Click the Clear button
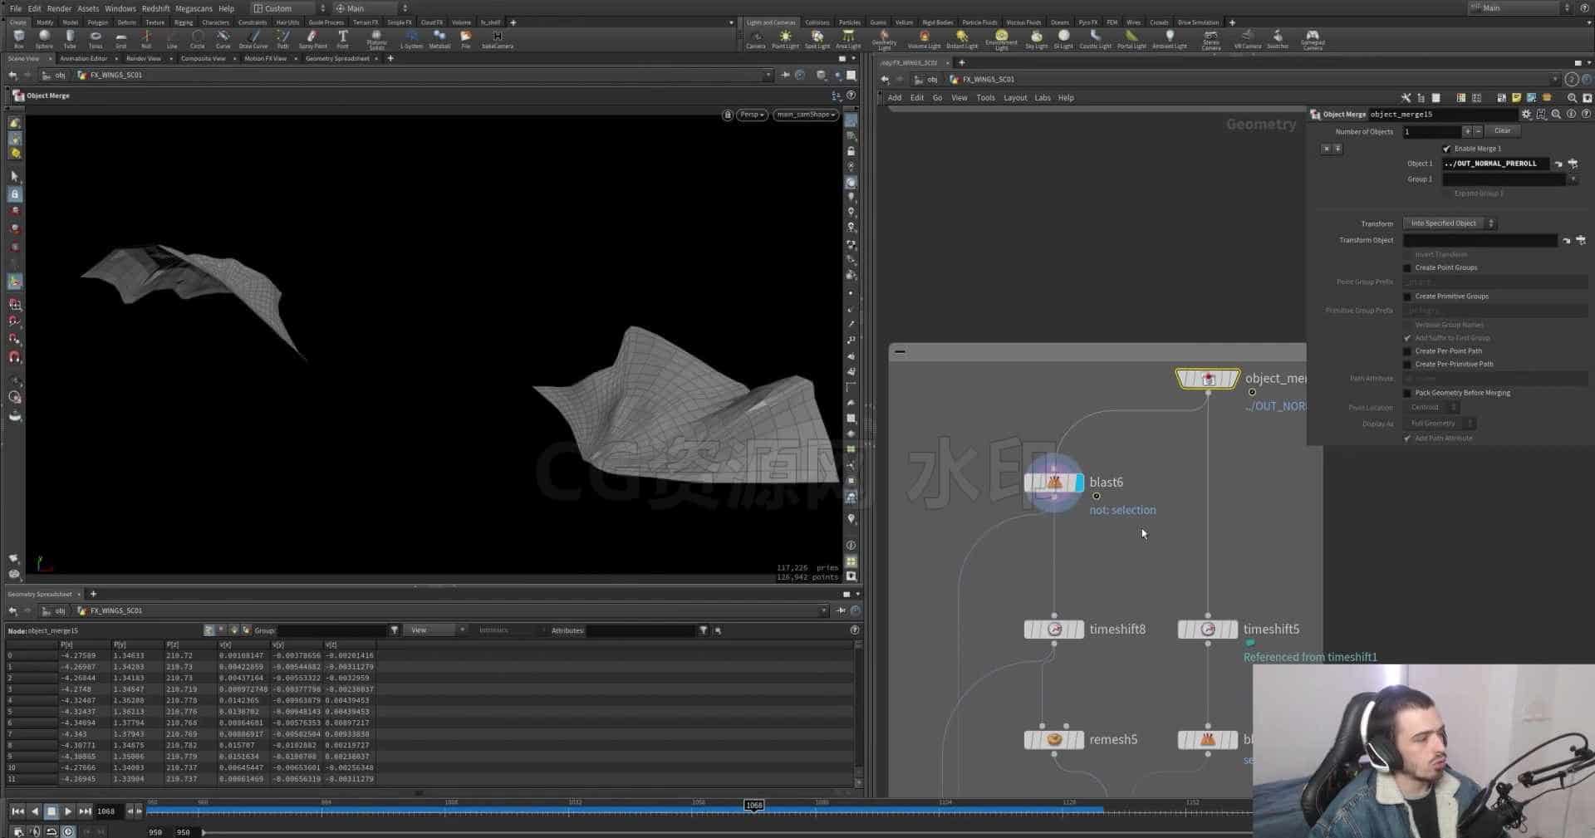This screenshot has width=1595, height=838. click(1503, 131)
